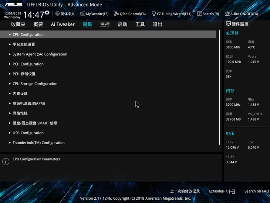Viewport: 270px width, 203px height.
Task: Open MyFavorite(F3) panel
Action: point(95,14)
